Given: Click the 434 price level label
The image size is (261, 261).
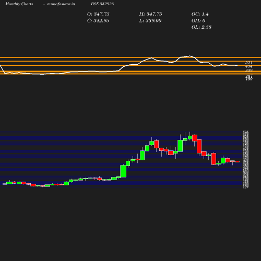Looking at the screenshot, I should 249,66.
